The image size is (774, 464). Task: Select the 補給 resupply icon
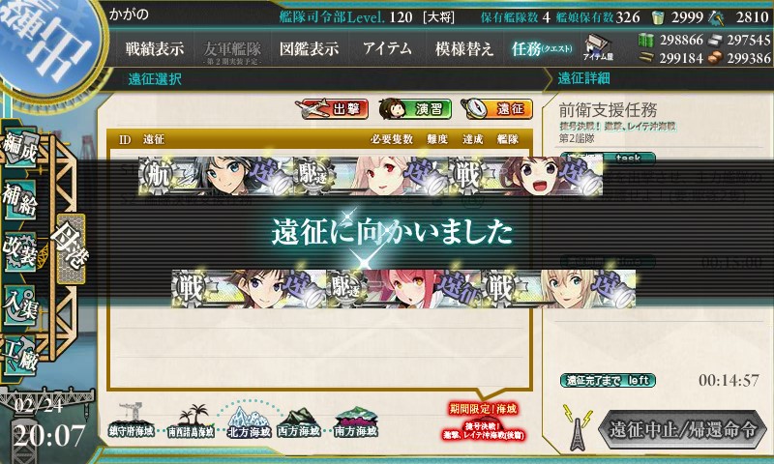[19, 200]
